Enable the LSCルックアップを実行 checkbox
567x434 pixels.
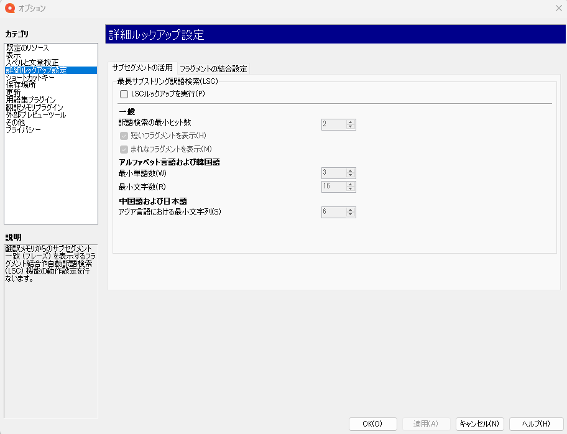tap(124, 94)
